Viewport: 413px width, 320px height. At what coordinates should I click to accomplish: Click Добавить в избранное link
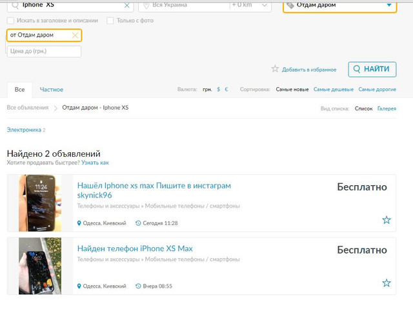(309, 70)
